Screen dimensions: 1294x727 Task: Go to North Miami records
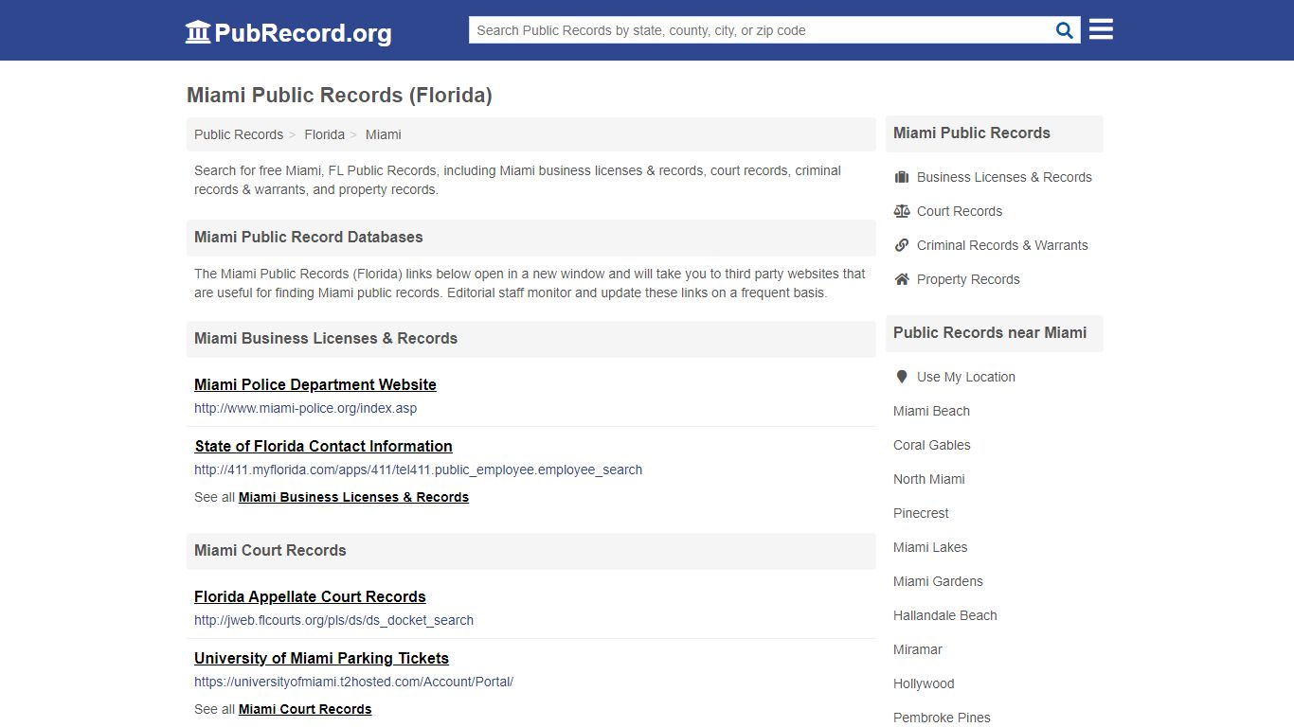pyautogui.click(x=929, y=479)
